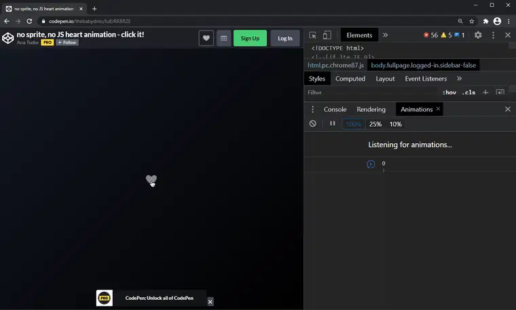This screenshot has height=310, width=516.
Task: Toggle the :hov element state panel
Action: (x=449, y=92)
